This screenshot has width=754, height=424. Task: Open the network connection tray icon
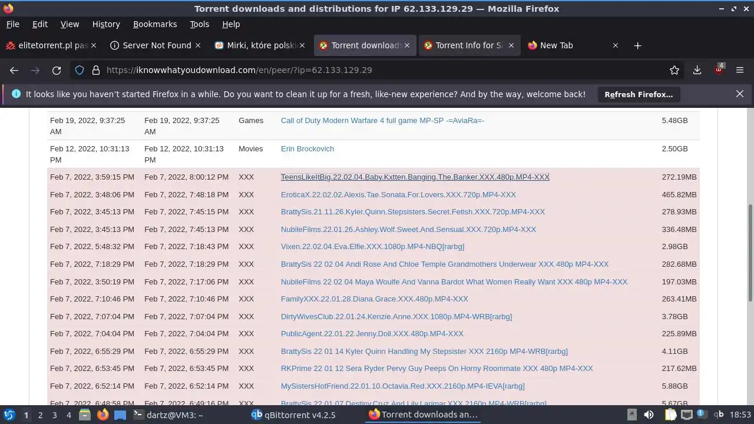click(x=686, y=415)
